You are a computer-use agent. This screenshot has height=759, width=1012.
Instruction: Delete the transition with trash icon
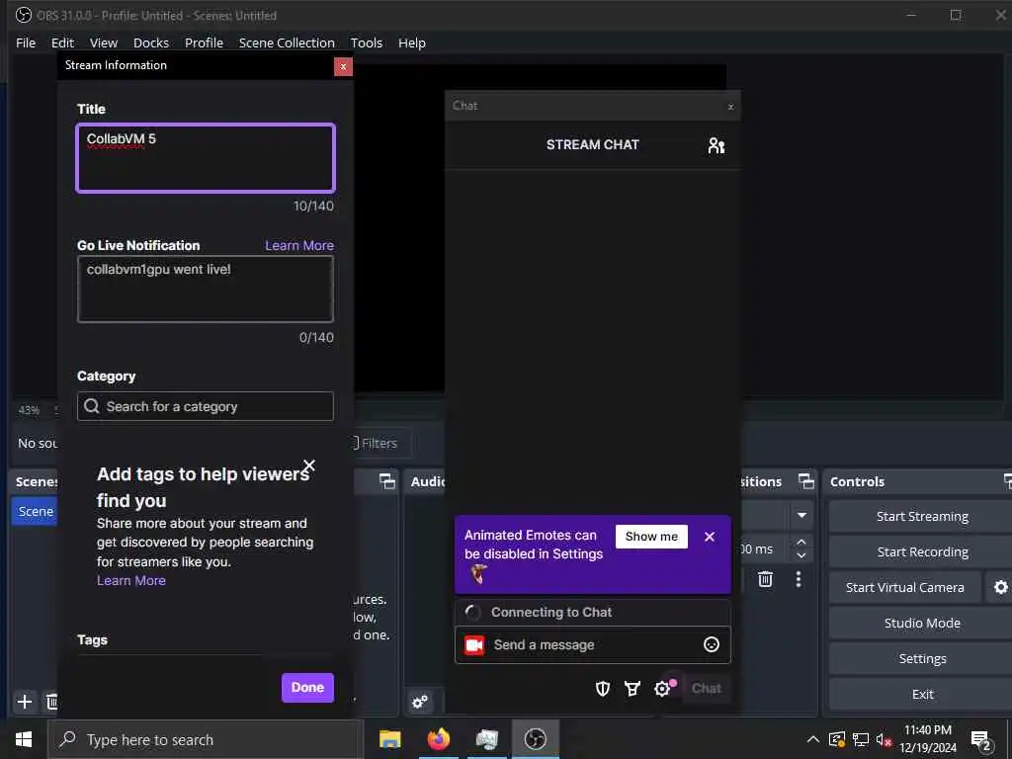tap(765, 579)
